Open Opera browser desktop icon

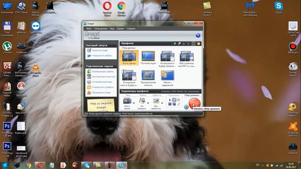pyautogui.click(x=107, y=8)
